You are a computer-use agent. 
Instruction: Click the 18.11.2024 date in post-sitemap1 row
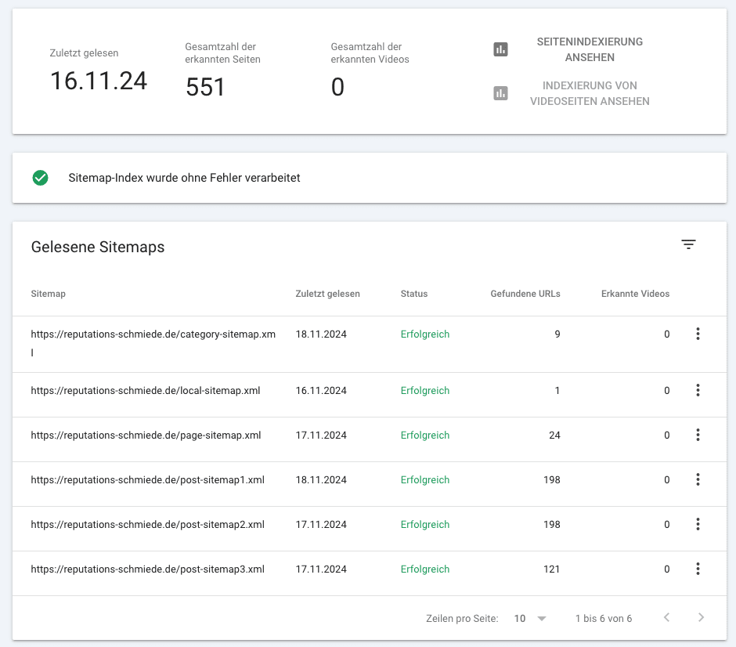pyautogui.click(x=321, y=480)
